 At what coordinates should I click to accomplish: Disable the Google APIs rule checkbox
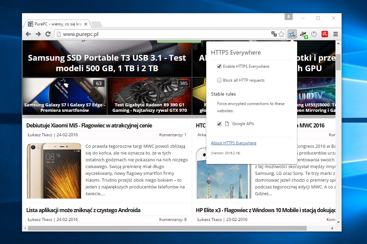click(x=219, y=124)
